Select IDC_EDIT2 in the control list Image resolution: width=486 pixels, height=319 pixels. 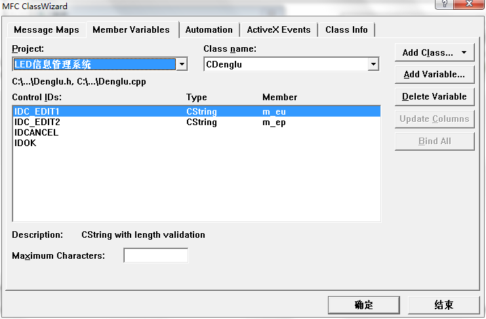(x=37, y=122)
